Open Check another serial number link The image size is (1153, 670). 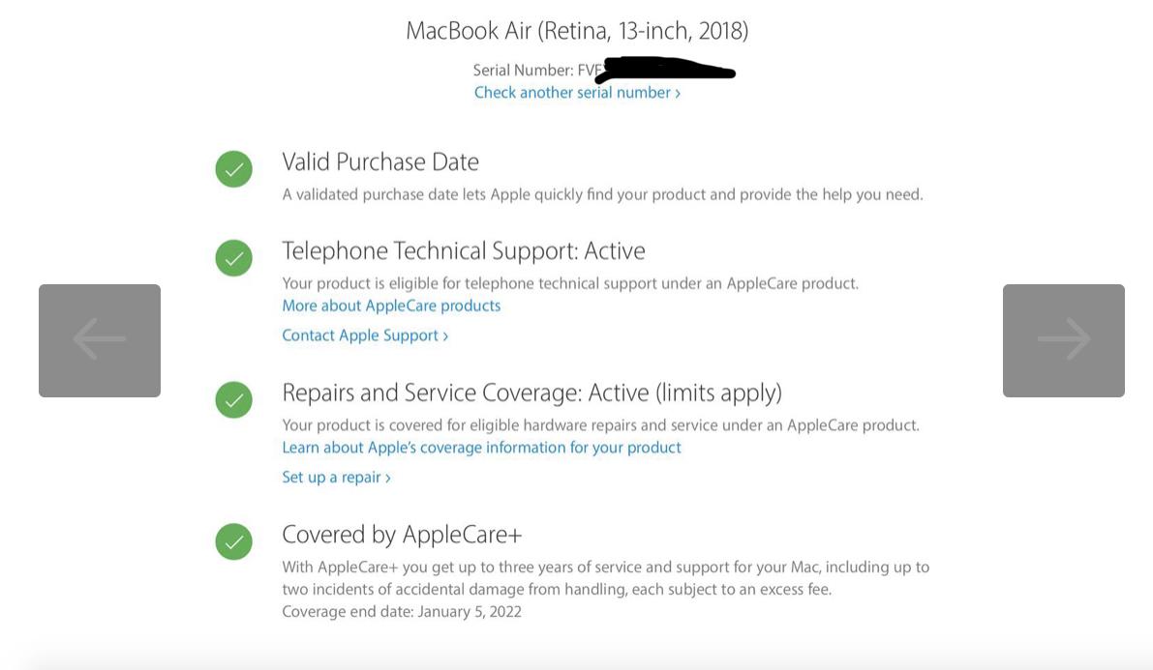coord(577,93)
